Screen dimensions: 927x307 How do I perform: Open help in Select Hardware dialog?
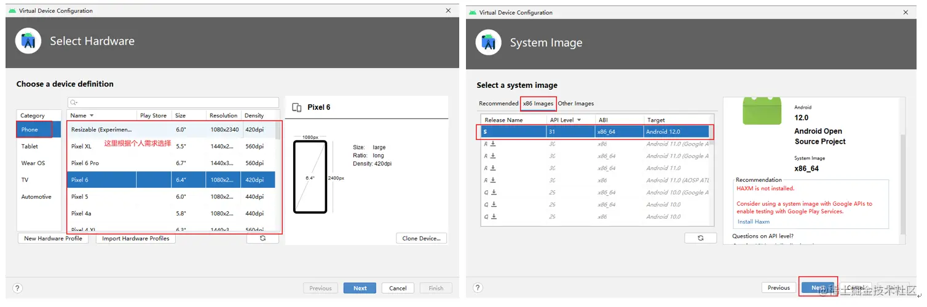pyautogui.click(x=17, y=288)
